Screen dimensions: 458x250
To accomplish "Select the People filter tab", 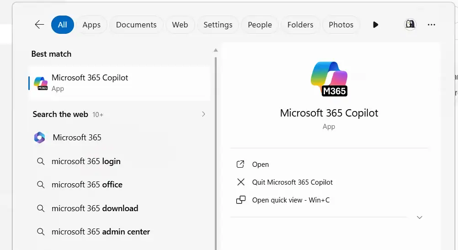I will (260, 25).
